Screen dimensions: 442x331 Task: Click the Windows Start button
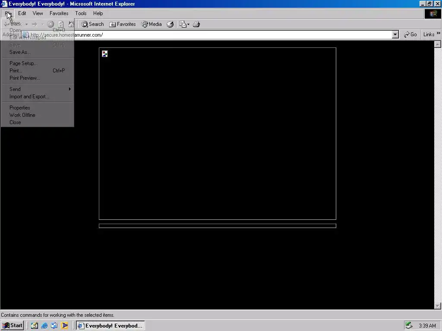click(x=13, y=326)
